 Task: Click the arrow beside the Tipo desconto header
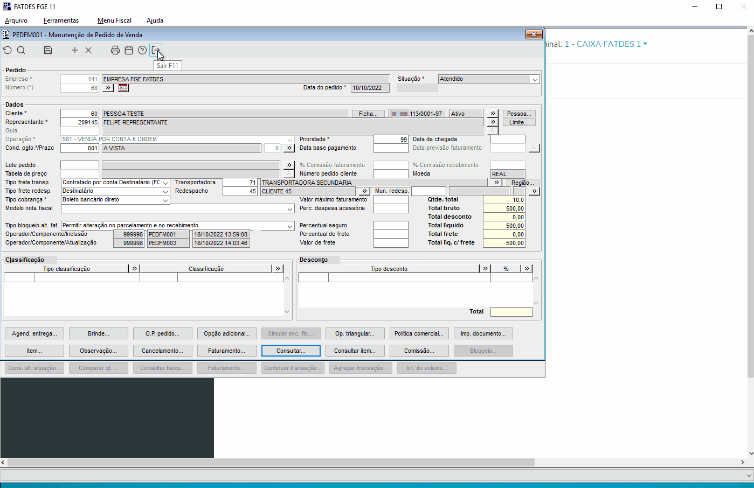click(x=485, y=268)
